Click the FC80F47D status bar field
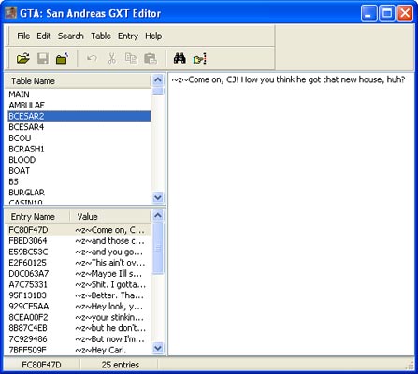Viewport: 418px width, 374px height. (x=41, y=365)
